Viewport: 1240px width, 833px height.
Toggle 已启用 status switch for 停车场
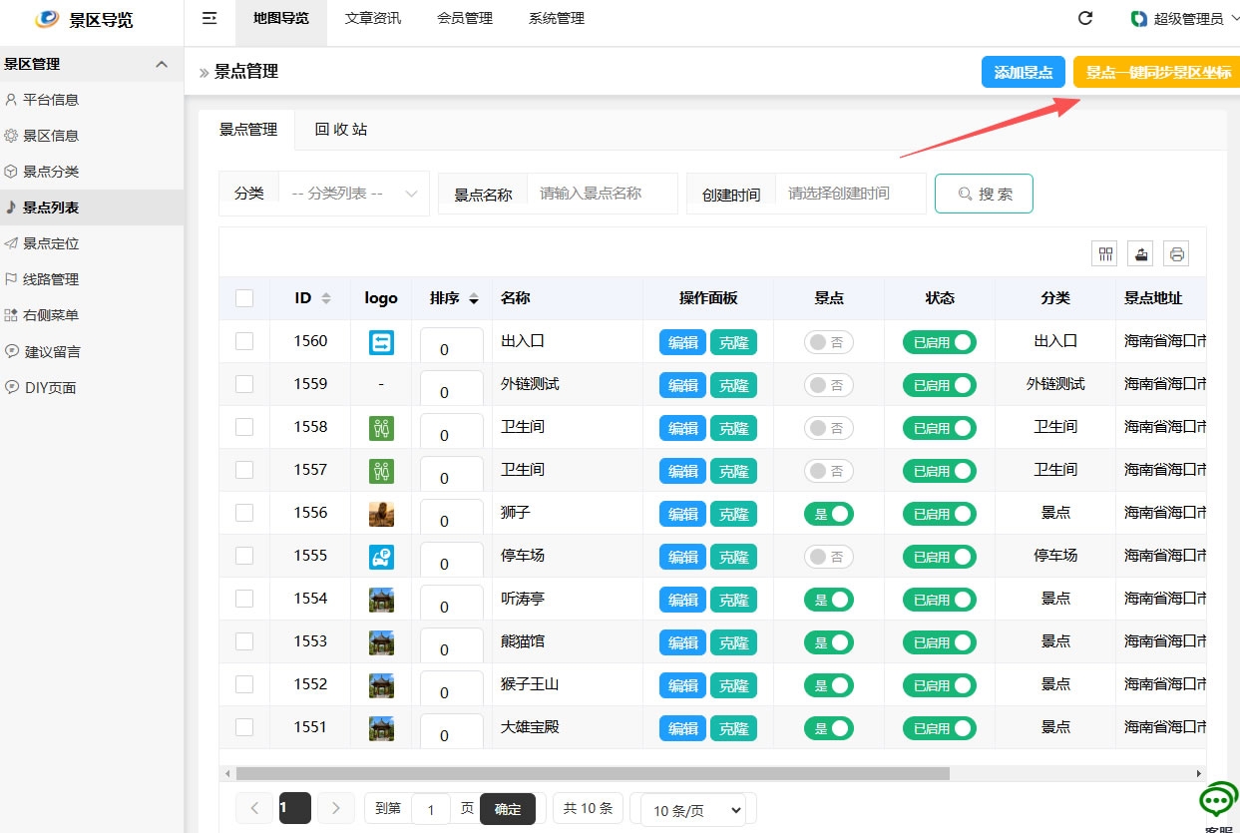pos(940,557)
